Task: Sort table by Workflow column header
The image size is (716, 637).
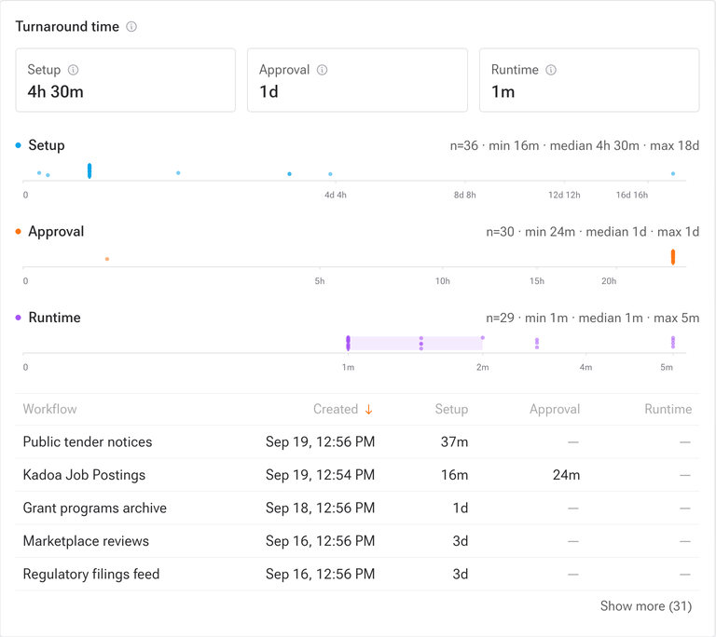Action: tap(49, 409)
